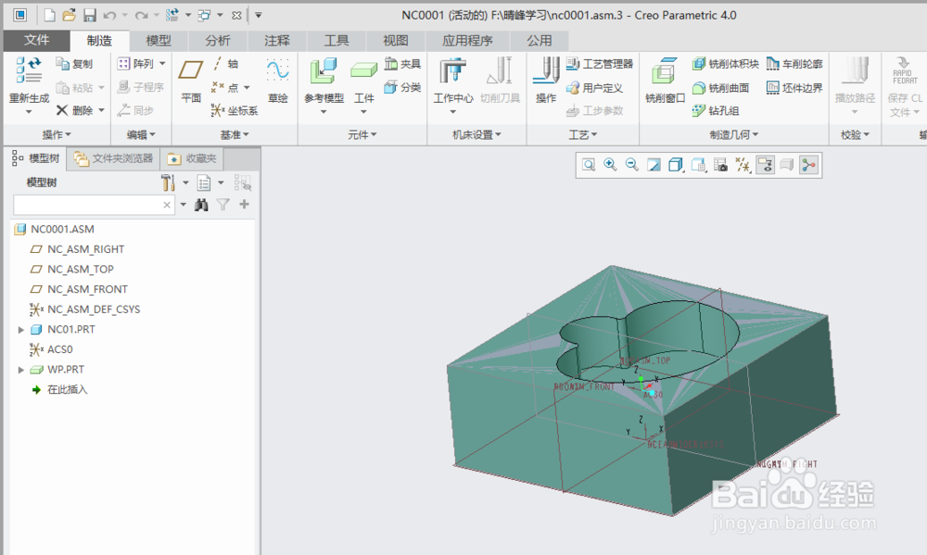This screenshot has width=927, height=555.
Task: Click the 删除 delete button
Action: [75, 110]
